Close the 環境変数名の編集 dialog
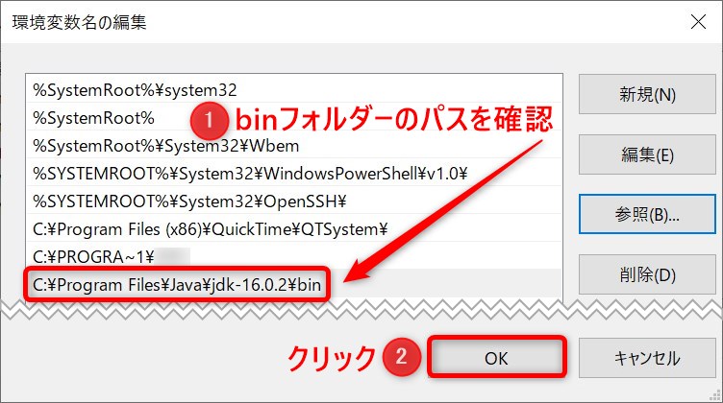 click(698, 22)
